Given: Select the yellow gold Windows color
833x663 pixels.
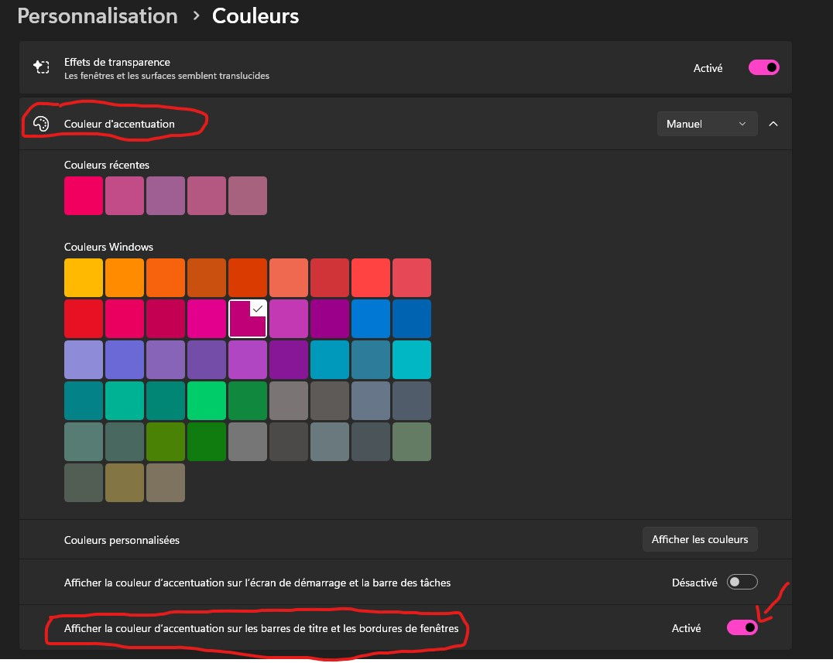Looking at the screenshot, I should (84, 278).
